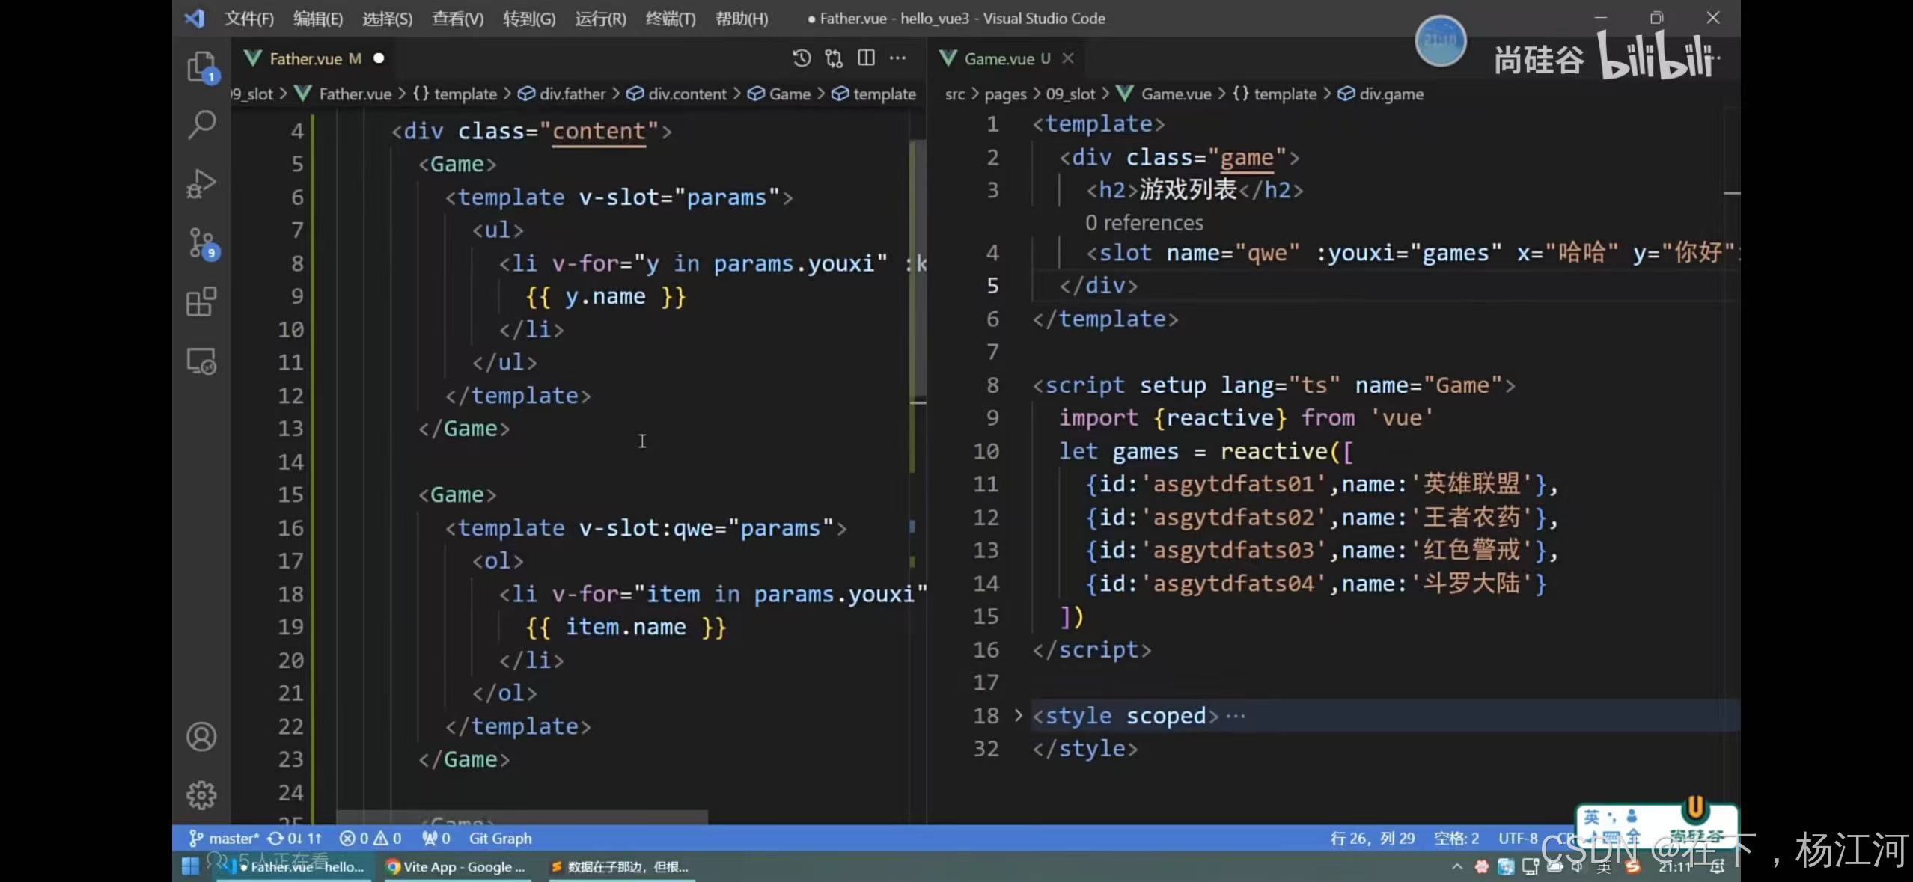Open the 终端(T) menu
The width and height of the screenshot is (1913, 882).
(670, 19)
